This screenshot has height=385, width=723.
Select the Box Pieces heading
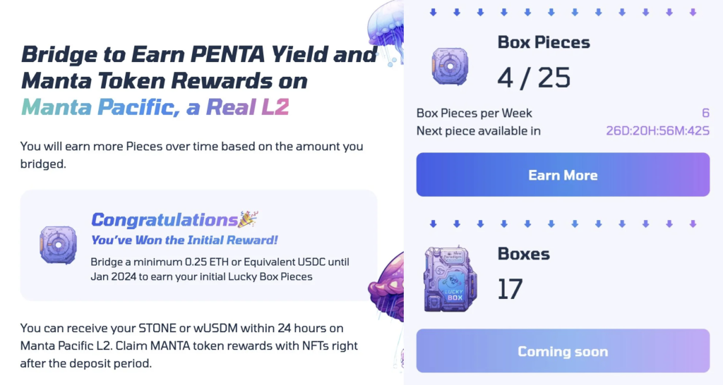point(544,42)
